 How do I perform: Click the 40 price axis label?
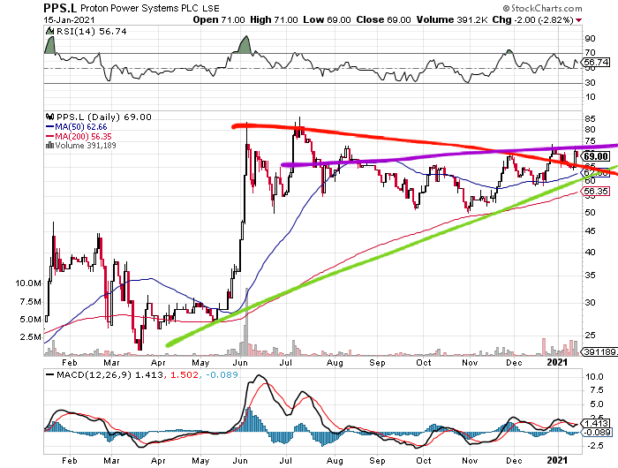(590, 252)
